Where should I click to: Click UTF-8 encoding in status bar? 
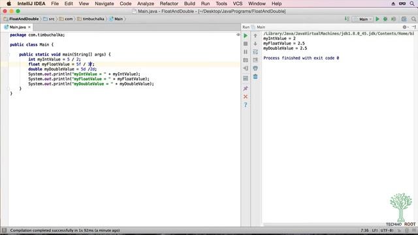(x=387, y=230)
